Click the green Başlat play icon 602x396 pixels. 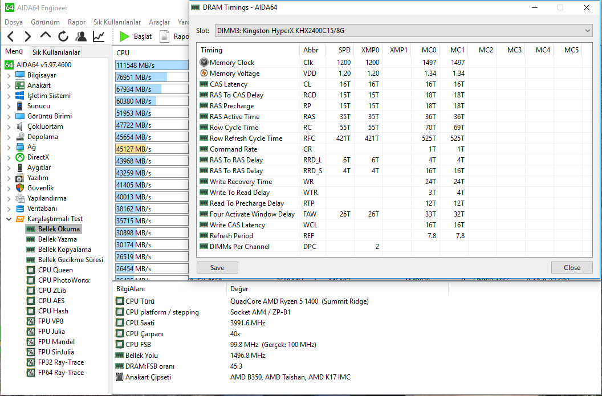124,36
